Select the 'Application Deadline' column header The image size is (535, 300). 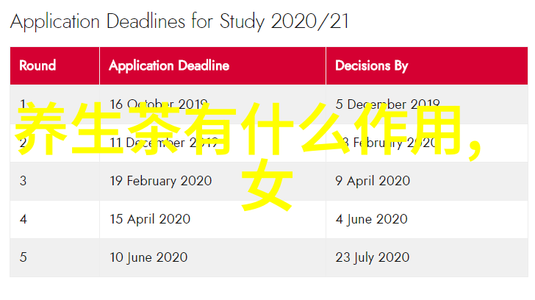(169, 65)
